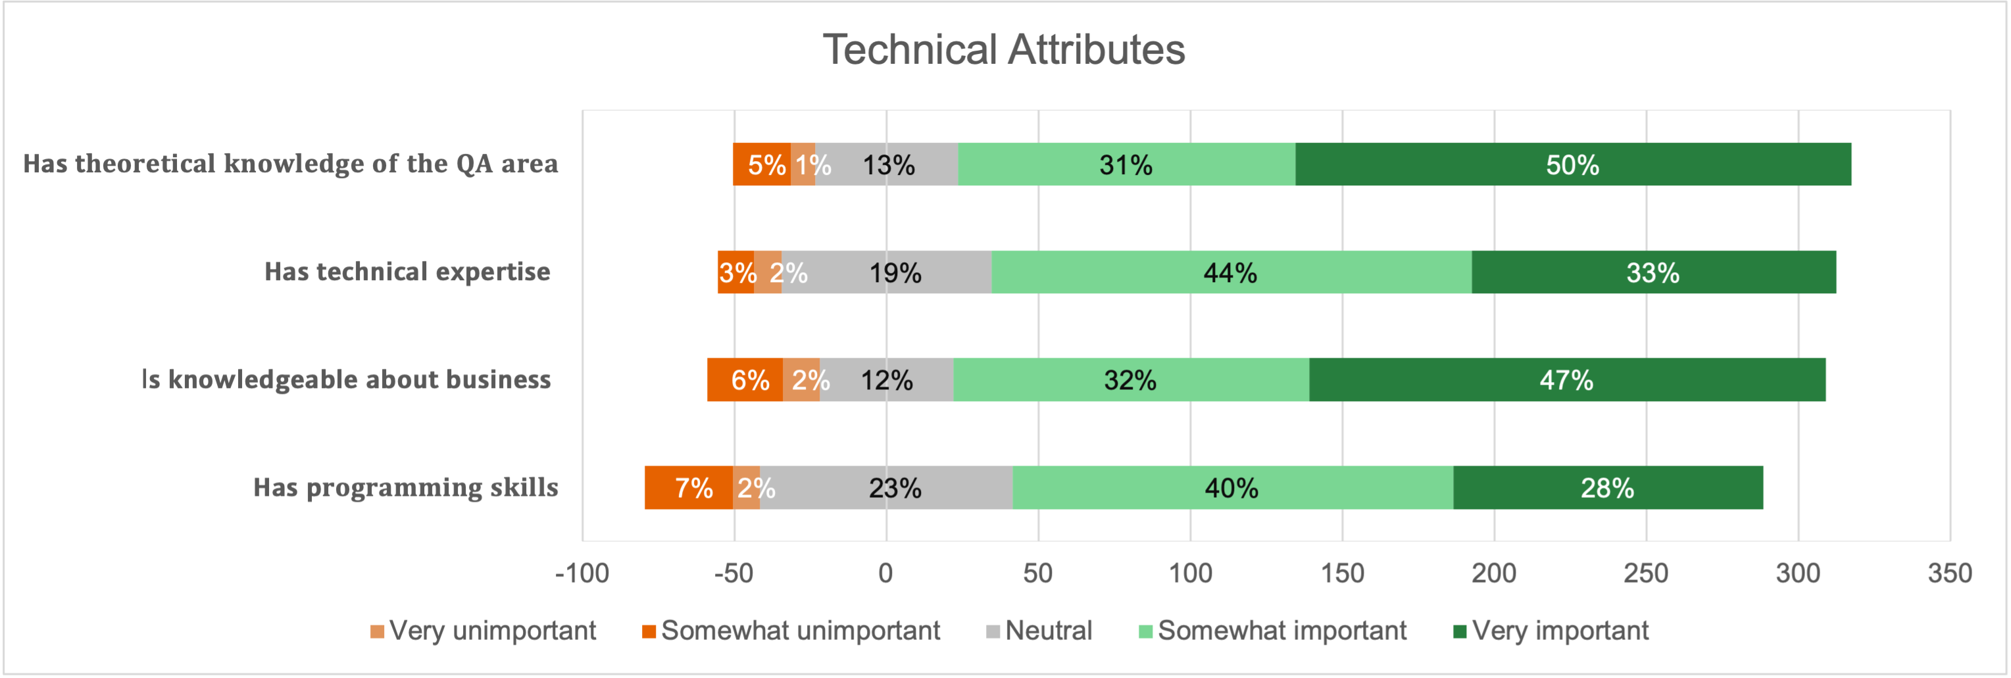The height and width of the screenshot is (678, 2011).
Task: Select the 23% Neutral bar segment
Action: 895,488
